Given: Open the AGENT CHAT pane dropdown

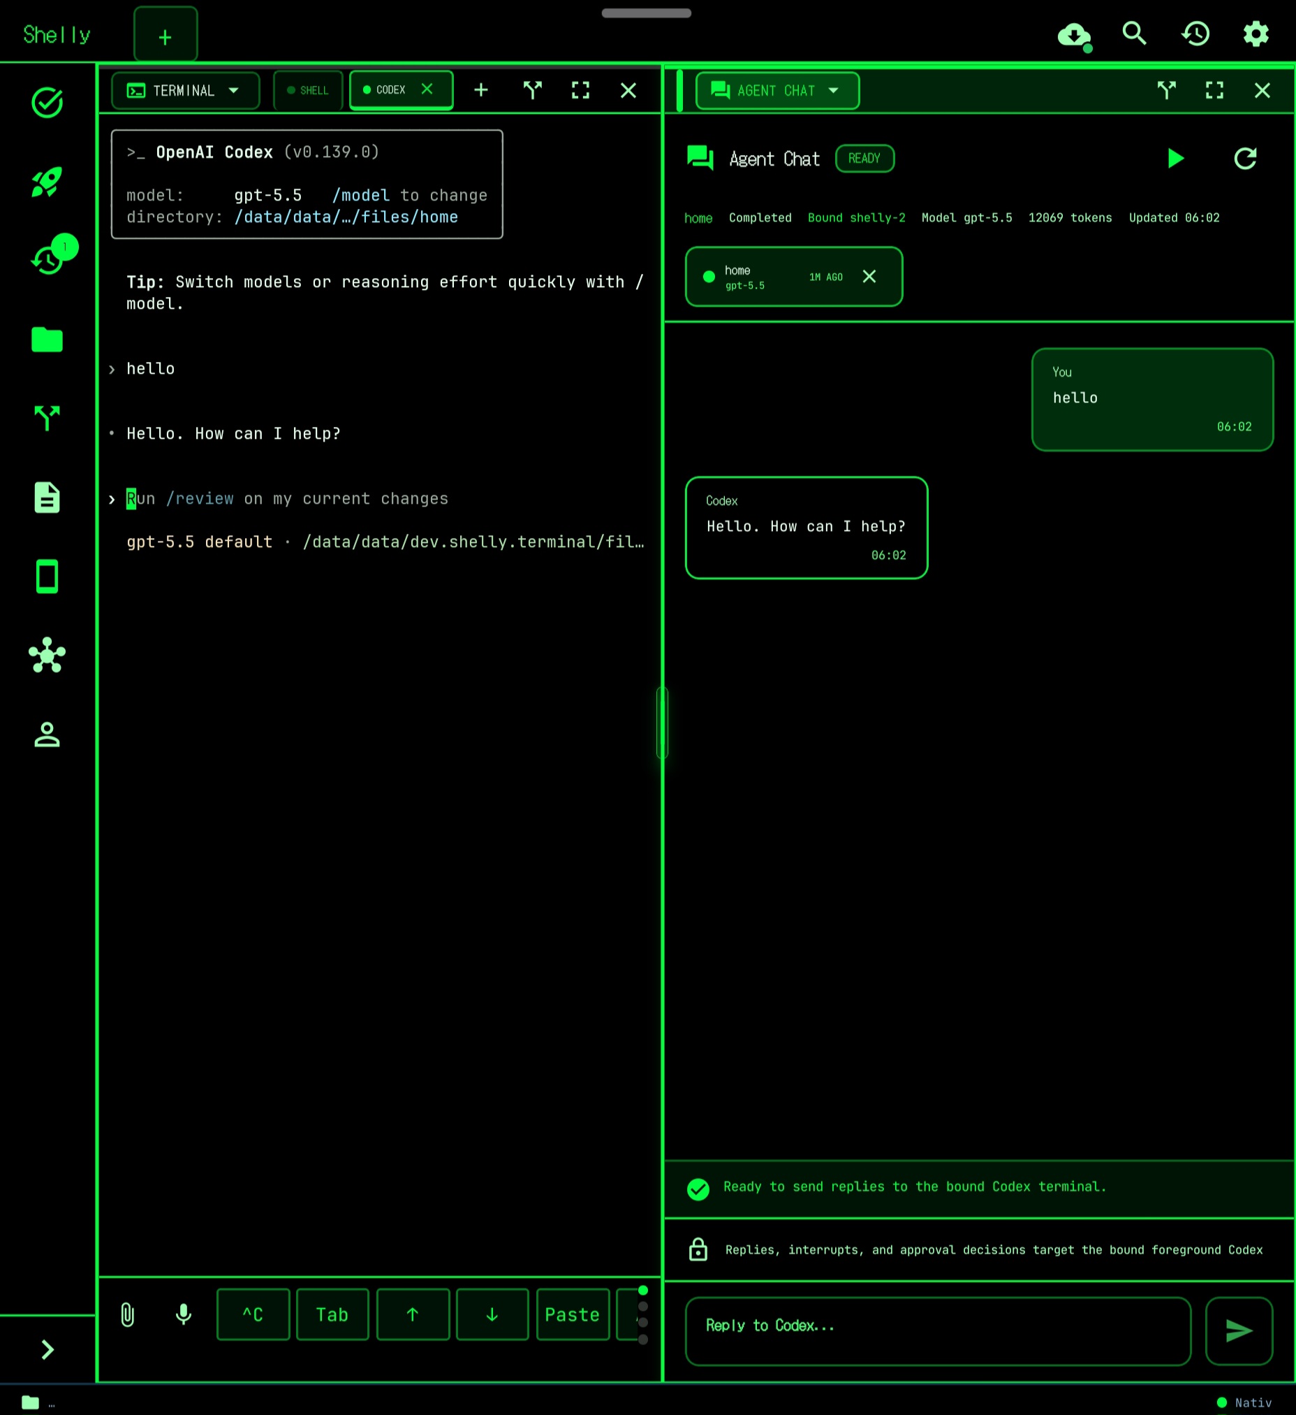Looking at the screenshot, I should click(x=777, y=91).
